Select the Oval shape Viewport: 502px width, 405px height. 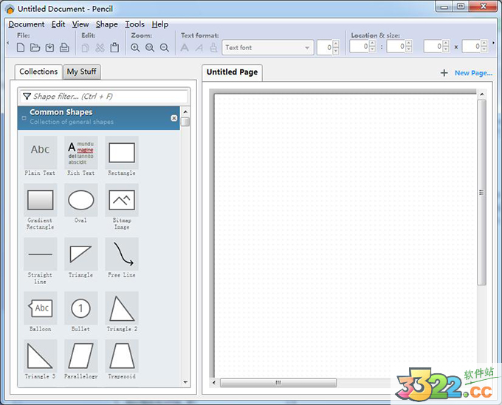point(80,201)
